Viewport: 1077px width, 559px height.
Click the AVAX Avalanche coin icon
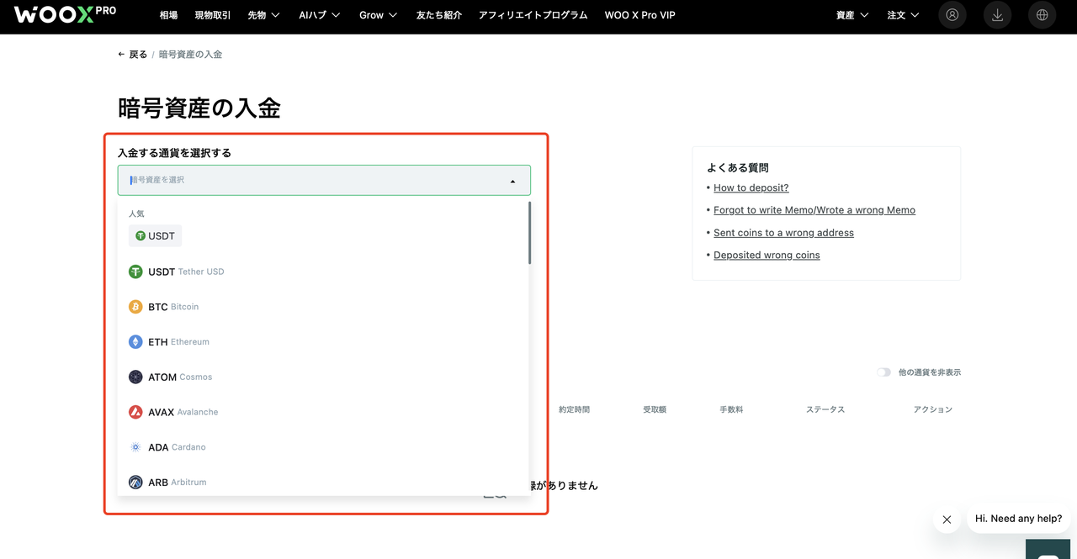tap(135, 412)
